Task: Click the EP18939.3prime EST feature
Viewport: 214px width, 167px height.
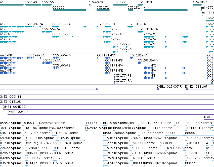Action: point(70,141)
